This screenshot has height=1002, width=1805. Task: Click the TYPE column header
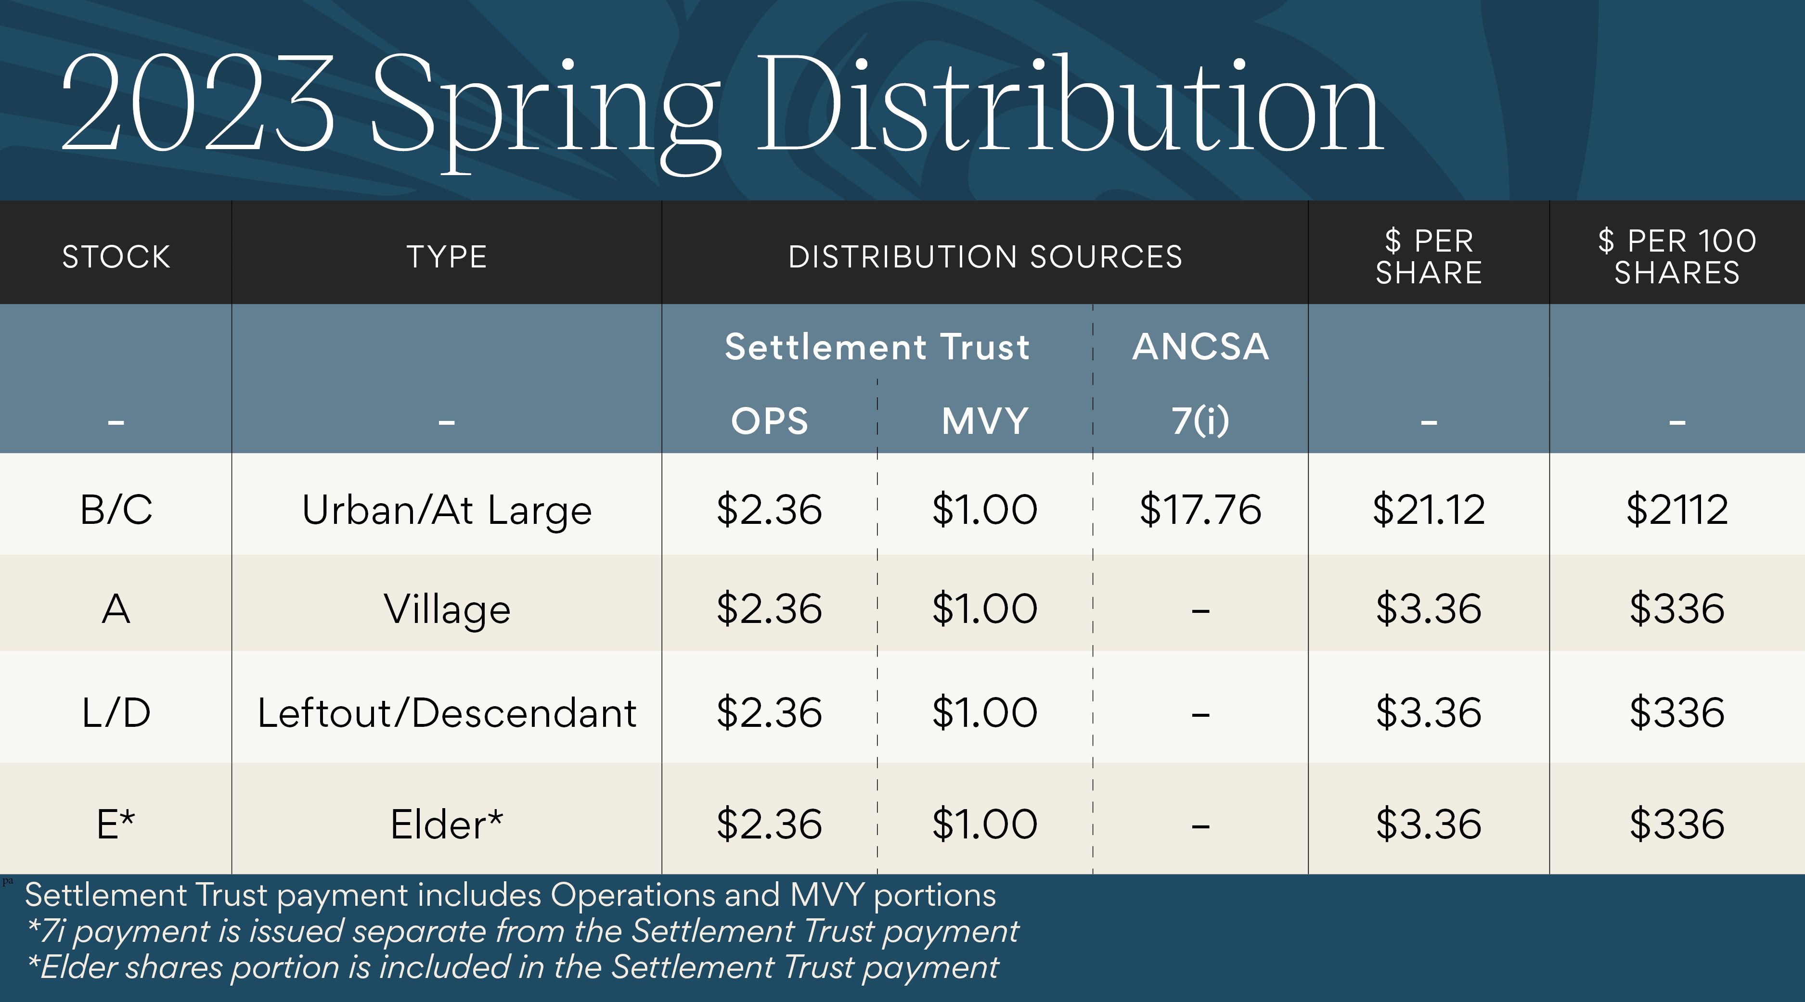pos(446,256)
